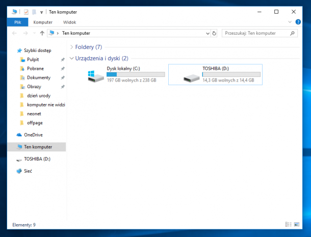Select TOSHIBA (D:) in the navigation pane

37,159
